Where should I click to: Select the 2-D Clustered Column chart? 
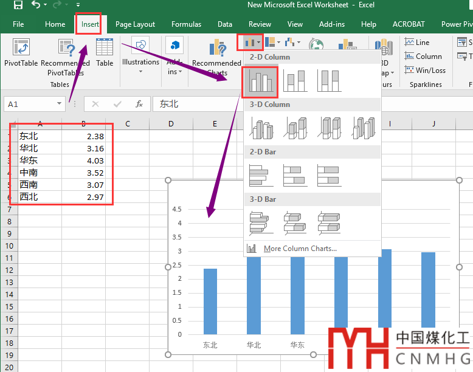tap(260, 81)
